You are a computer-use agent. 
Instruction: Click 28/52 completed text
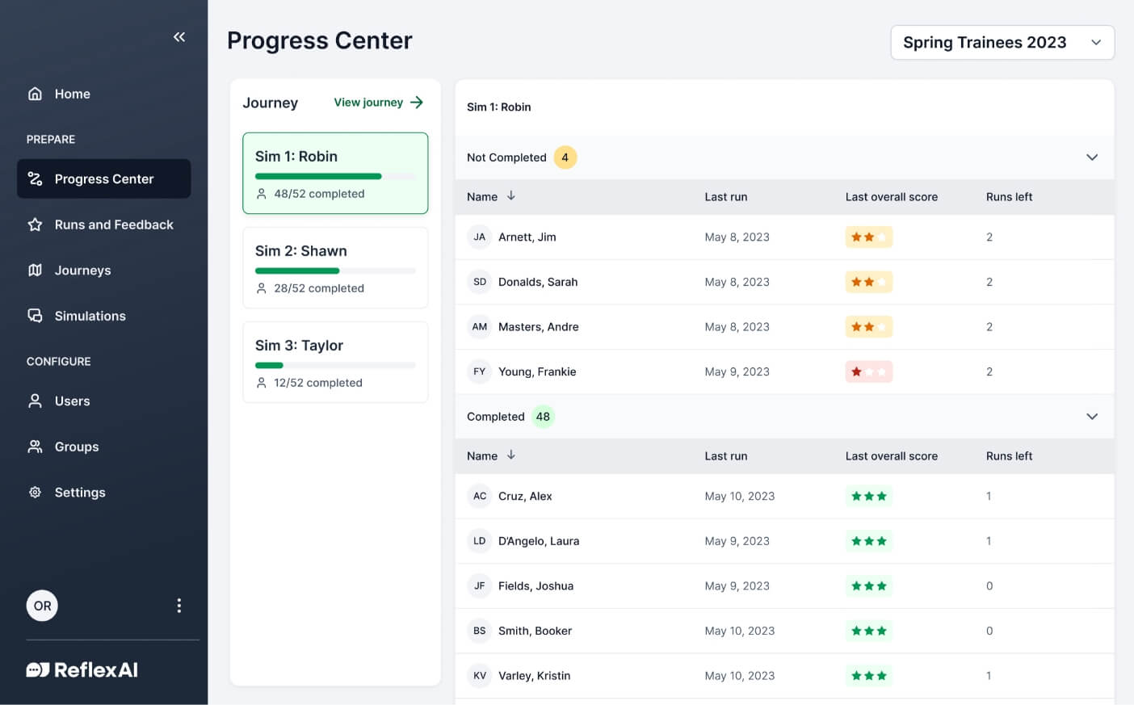319,288
